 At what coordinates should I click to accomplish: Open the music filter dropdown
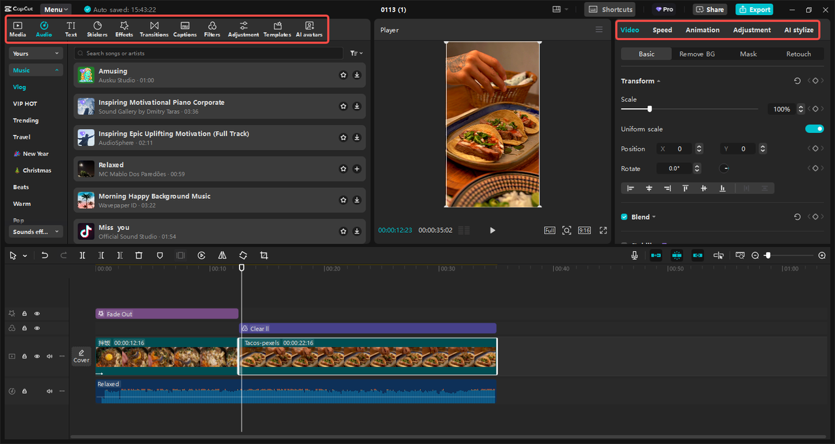(356, 53)
